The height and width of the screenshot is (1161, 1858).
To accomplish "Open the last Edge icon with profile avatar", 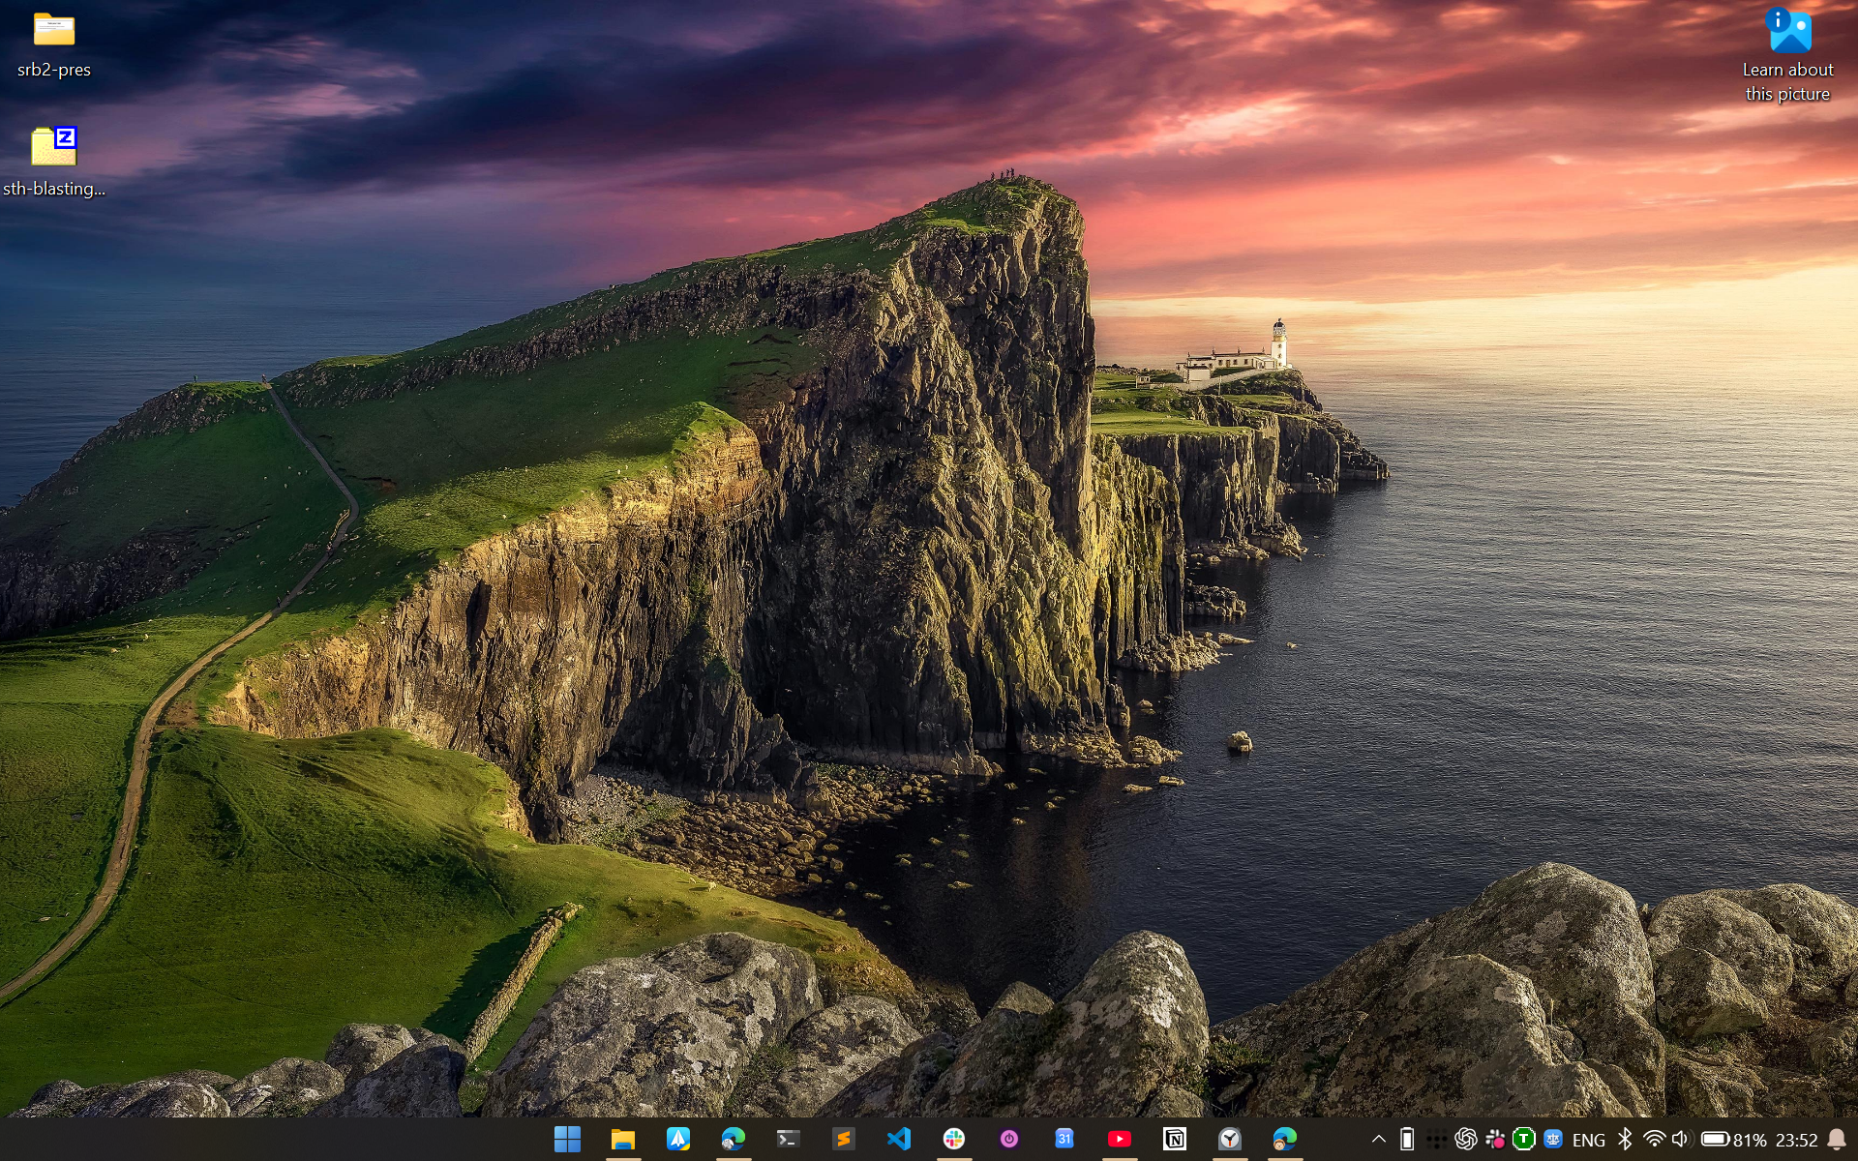I will pyautogui.click(x=1284, y=1139).
